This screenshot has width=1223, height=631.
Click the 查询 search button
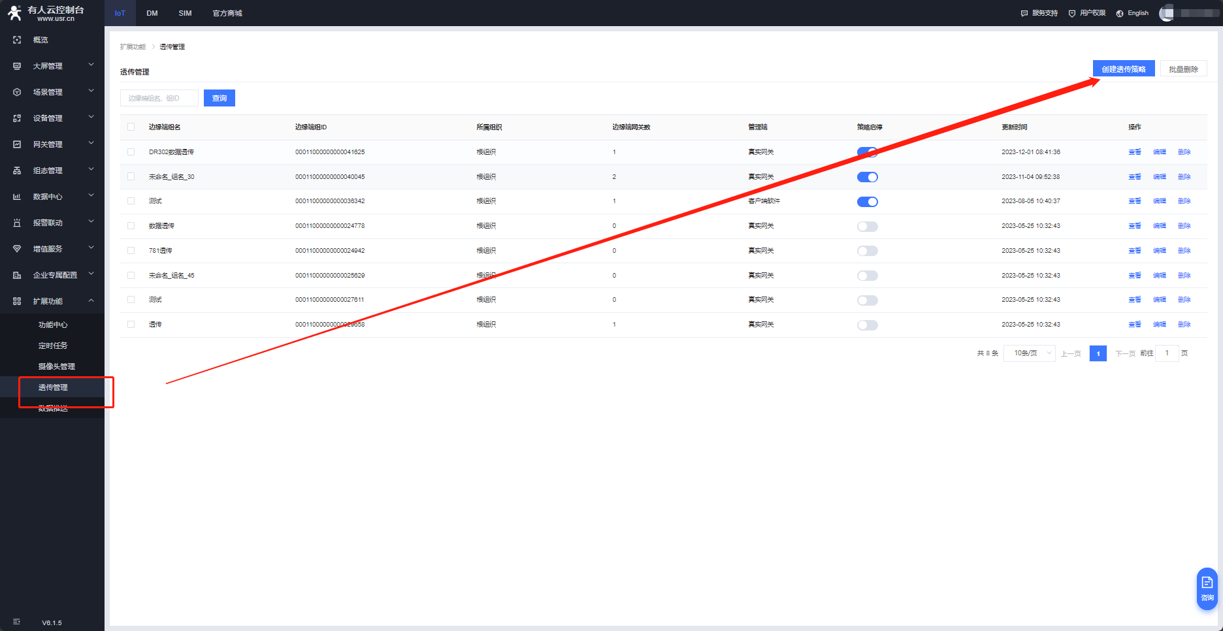[x=220, y=98]
